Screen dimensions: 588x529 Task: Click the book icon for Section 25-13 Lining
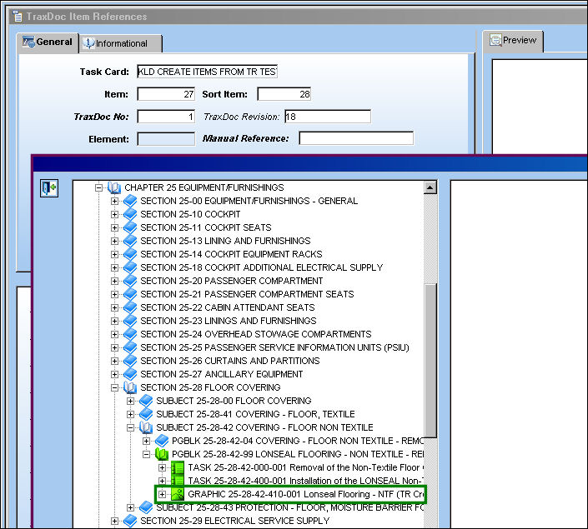coord(130,241)
